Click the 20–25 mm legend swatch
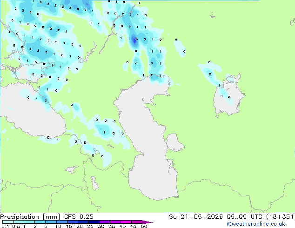The width and height of the screenshot is (295, 228). 83,222
